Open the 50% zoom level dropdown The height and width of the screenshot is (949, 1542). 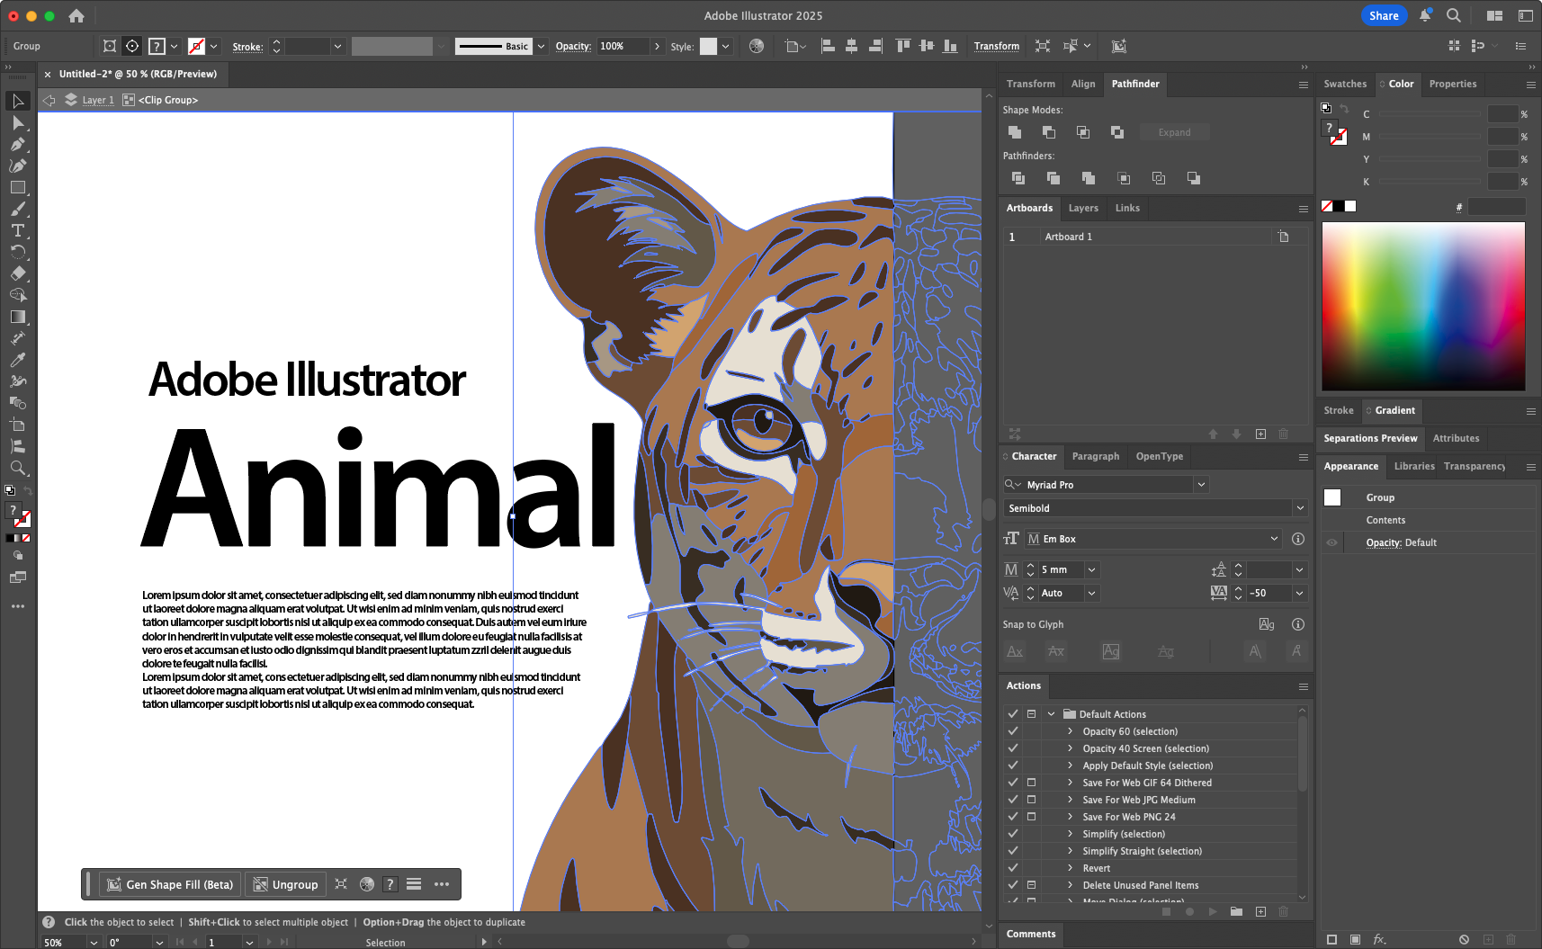click(94, 943)
